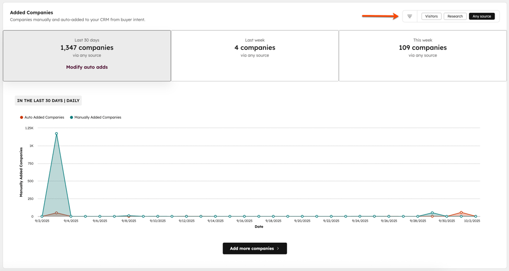Click the red Auto Added Companies legend dot
The width and height of the screenshot is (509, 271).
point(22,117)
